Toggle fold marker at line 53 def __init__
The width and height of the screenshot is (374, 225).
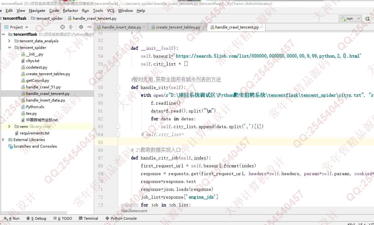tap(118, 48)
